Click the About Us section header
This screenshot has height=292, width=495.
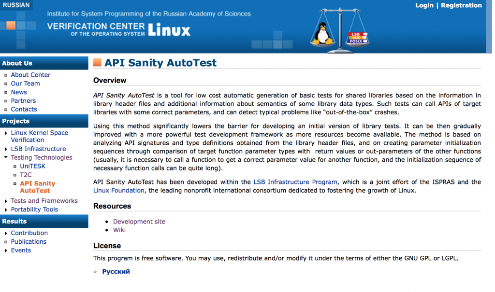pyautogui.click(x=44, y=63)
